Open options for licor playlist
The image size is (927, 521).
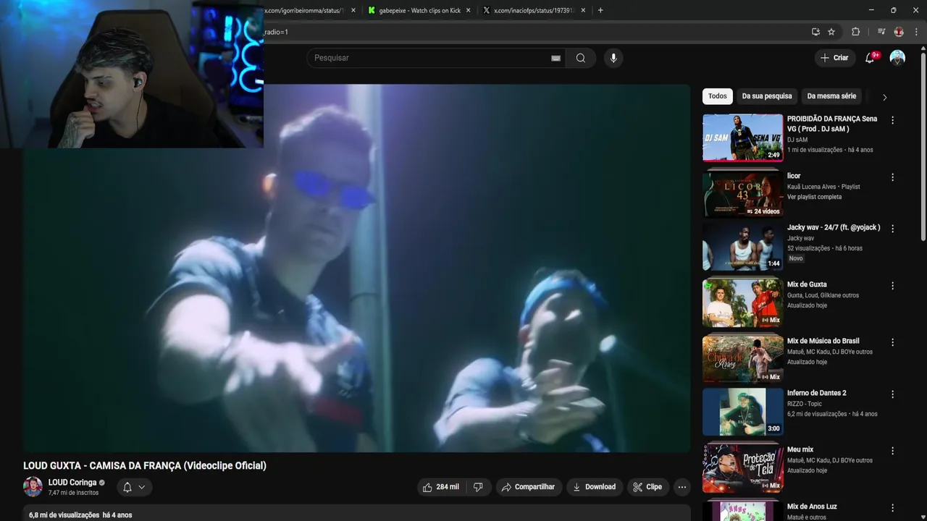pos(892,177)
